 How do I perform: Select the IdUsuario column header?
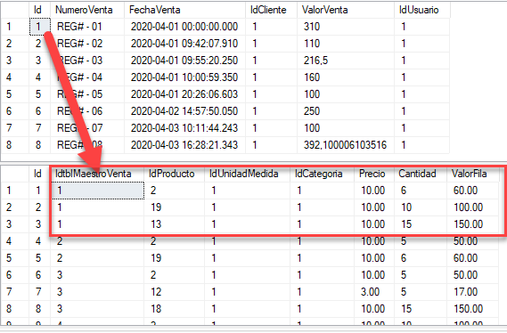point(422,10)
